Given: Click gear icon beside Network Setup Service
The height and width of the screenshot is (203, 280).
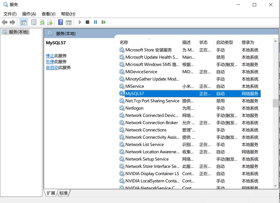Looking at the screenshot, I should (122, 159).
